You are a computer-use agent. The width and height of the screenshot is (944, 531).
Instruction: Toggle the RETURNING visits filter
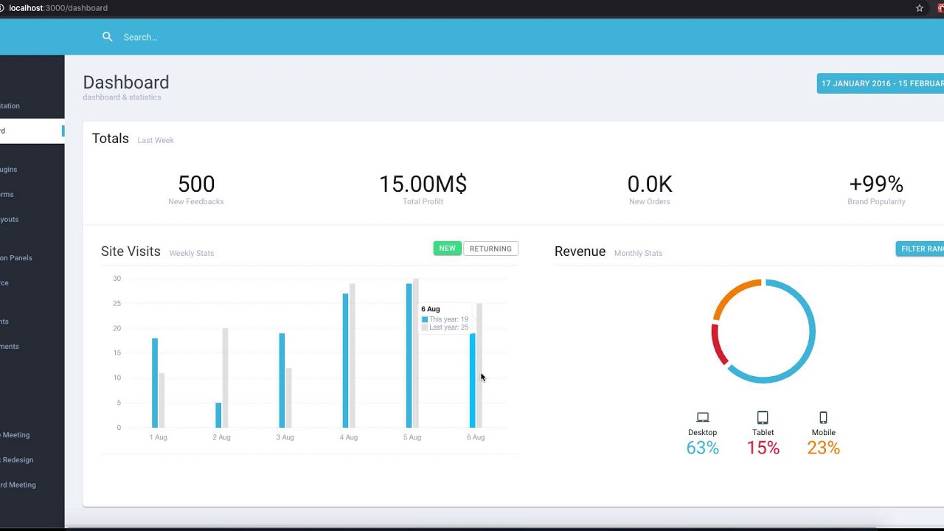490,249
